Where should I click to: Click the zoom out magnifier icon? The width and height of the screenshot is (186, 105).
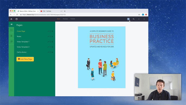pos(134,19)
